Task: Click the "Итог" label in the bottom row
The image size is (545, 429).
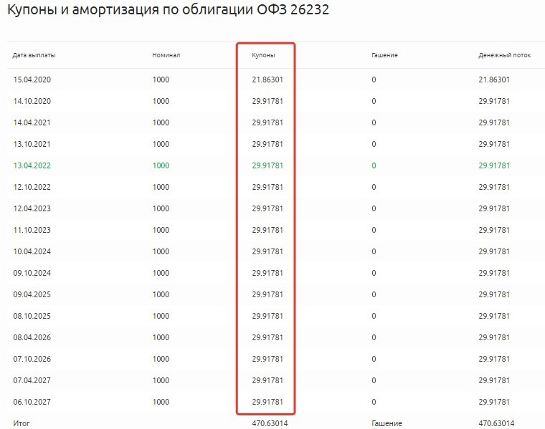Action: tap(22, 423)
